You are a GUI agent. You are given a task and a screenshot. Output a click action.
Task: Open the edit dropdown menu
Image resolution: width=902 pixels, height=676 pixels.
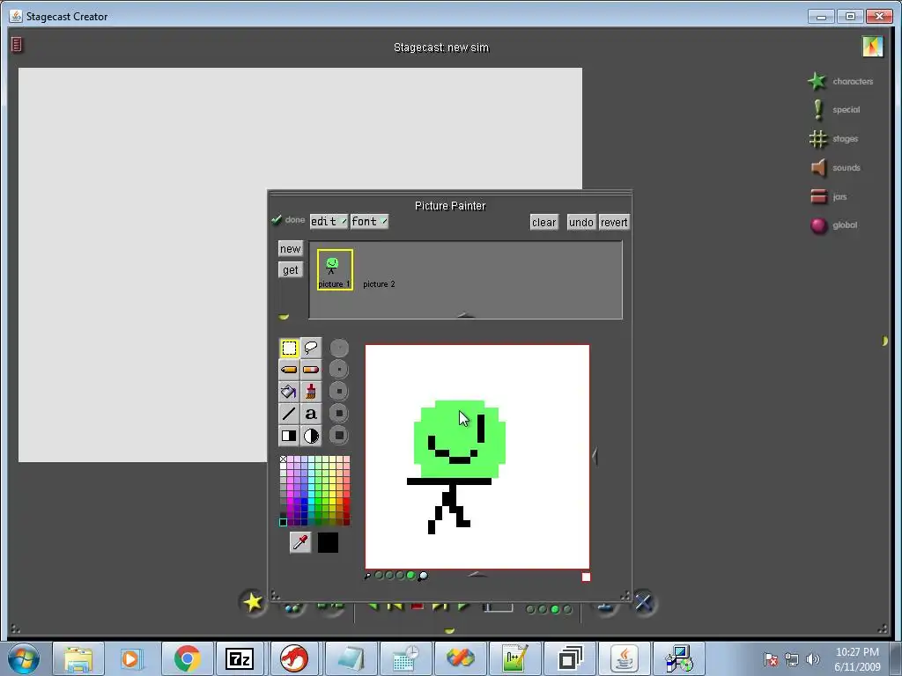[329, 221]
